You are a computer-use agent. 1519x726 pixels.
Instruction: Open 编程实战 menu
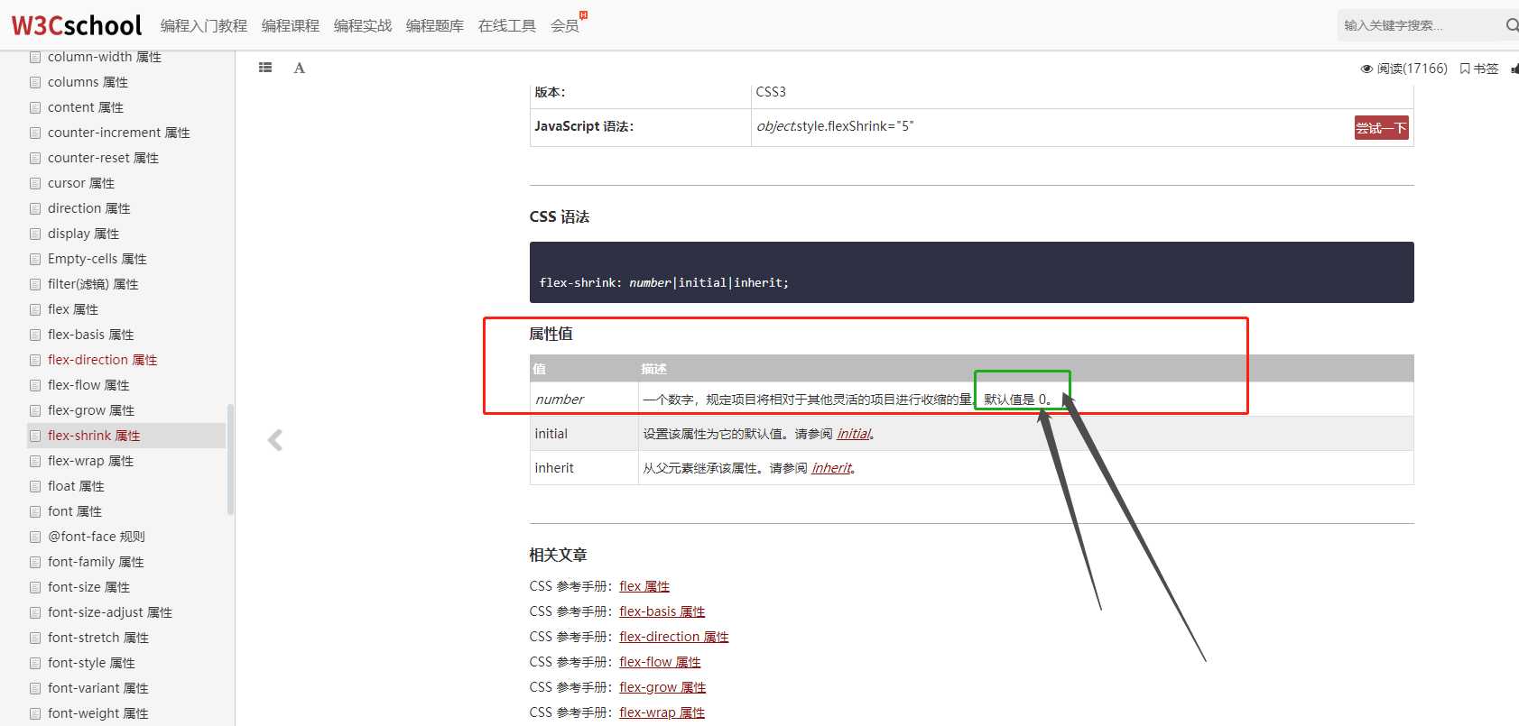(363, 26)
